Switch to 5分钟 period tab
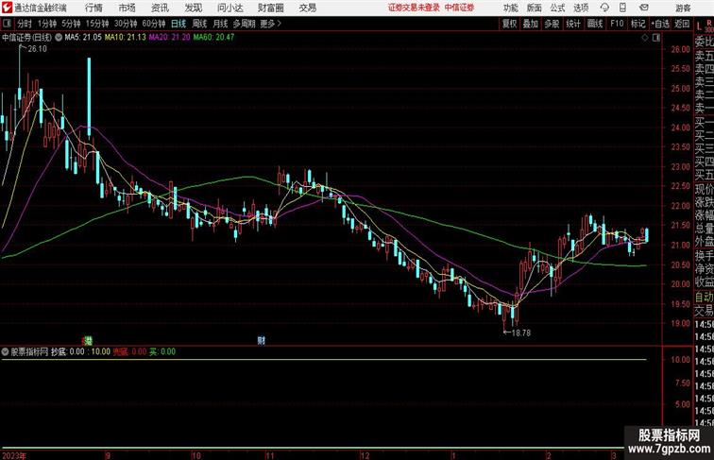The image size is (714, 460). pos(71,24)
